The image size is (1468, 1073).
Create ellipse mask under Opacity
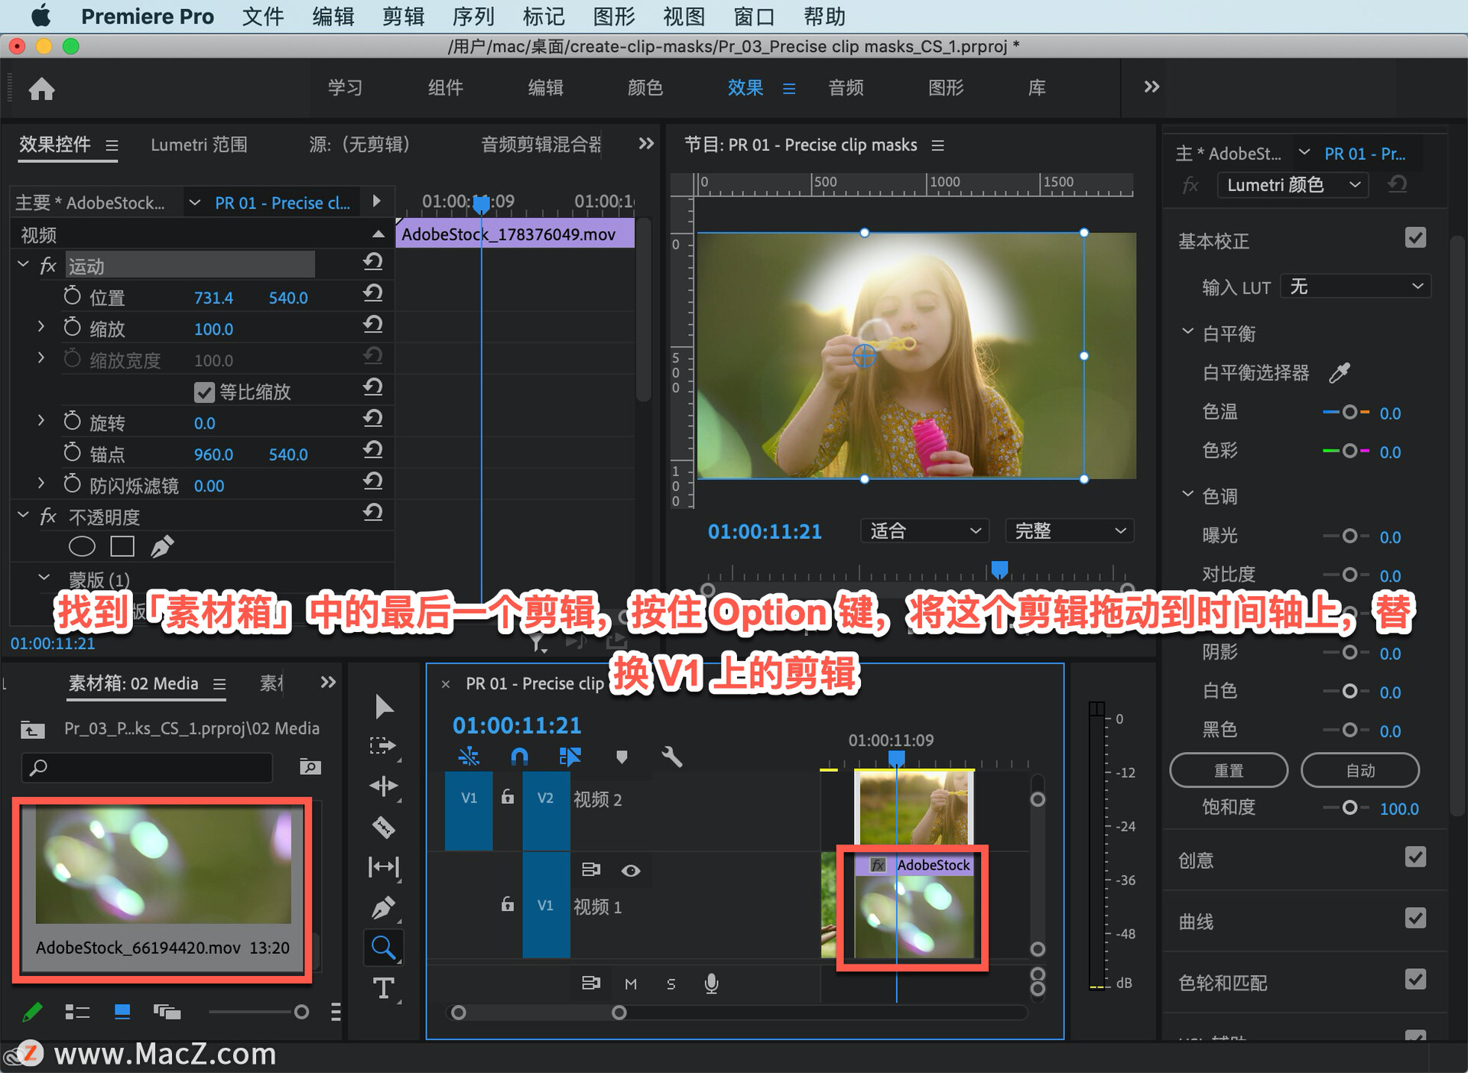82,546
